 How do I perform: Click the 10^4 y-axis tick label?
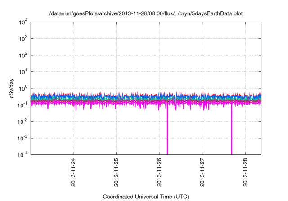[x=22, y=22]
